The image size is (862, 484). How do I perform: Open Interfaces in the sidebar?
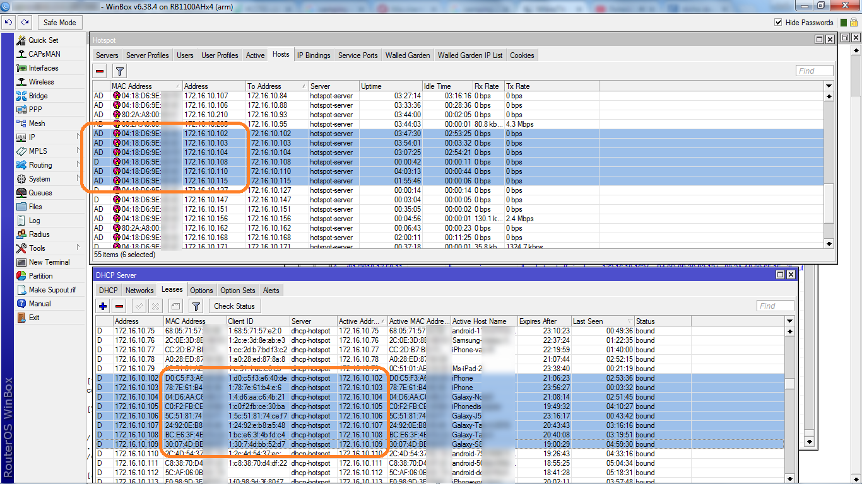pos(43,68)
